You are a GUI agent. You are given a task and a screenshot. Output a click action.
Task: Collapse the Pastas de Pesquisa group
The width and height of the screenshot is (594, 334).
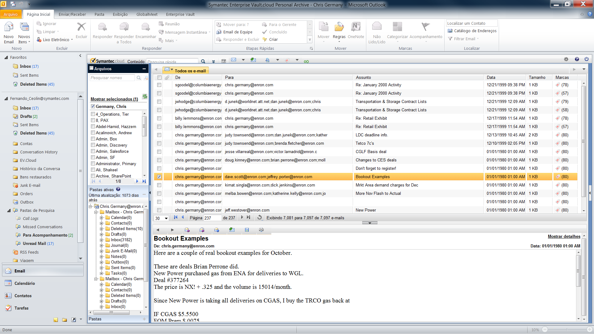click(x=9, y=211)
